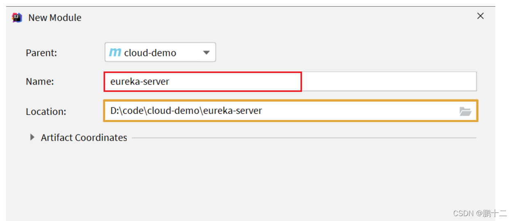Click the Parent: label

tap(41, 53)
